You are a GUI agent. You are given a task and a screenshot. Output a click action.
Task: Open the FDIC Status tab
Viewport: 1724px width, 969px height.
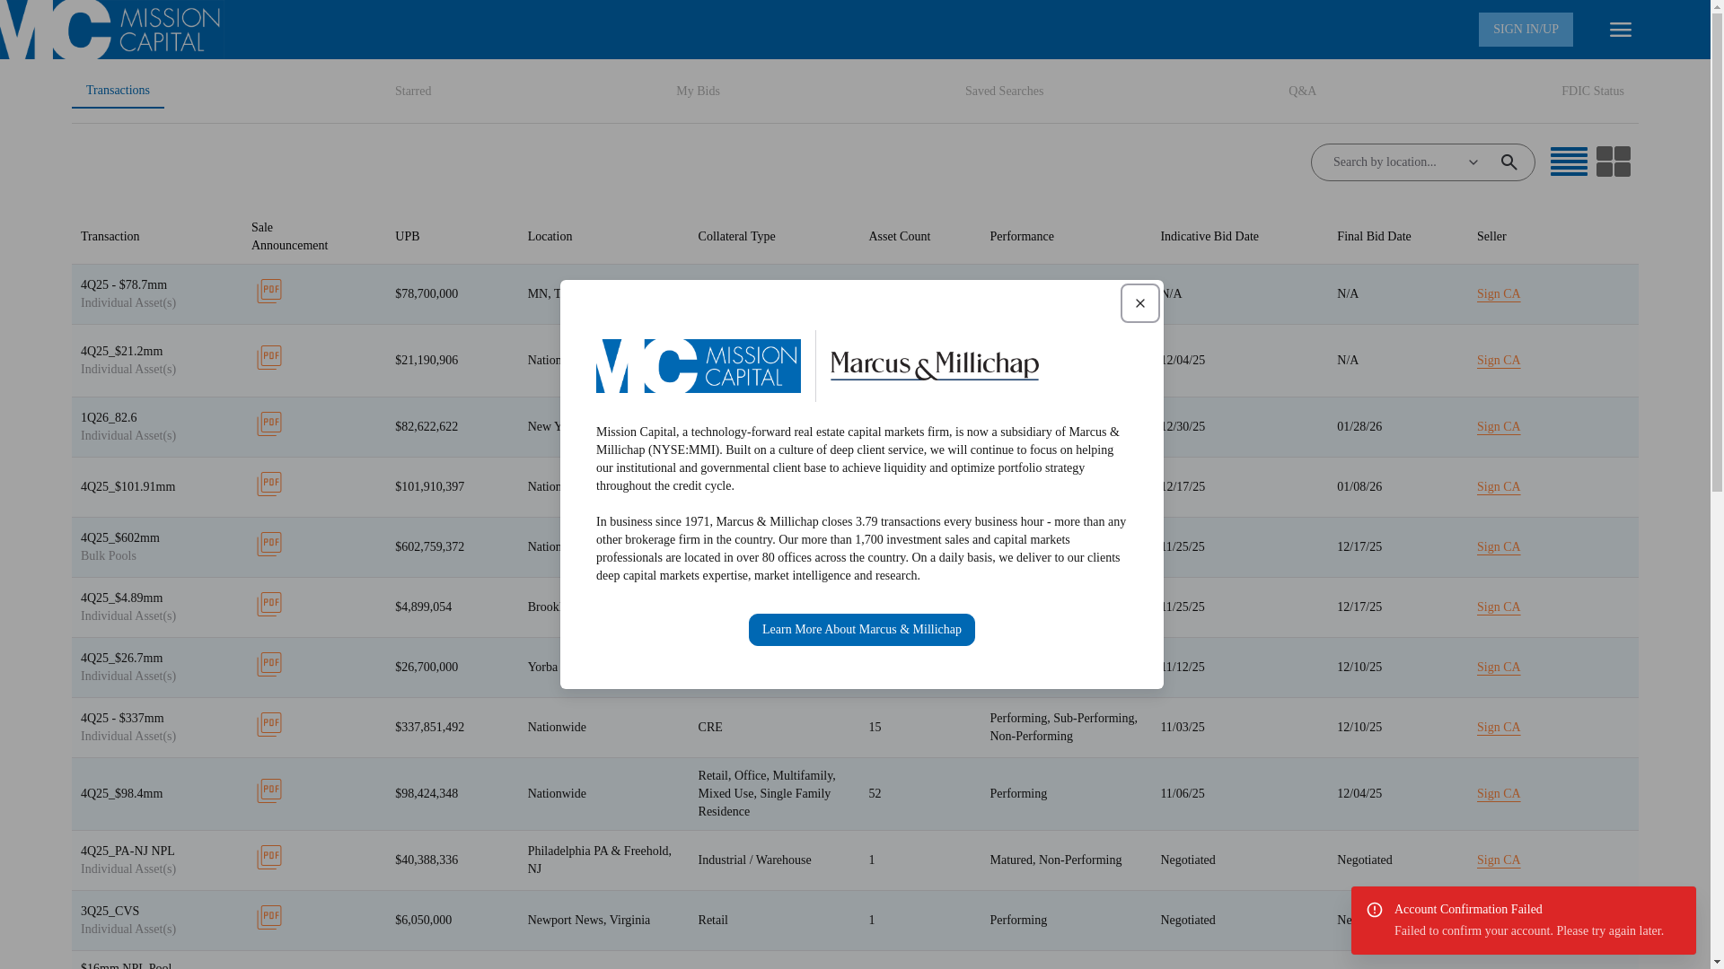coord(1592,92)
